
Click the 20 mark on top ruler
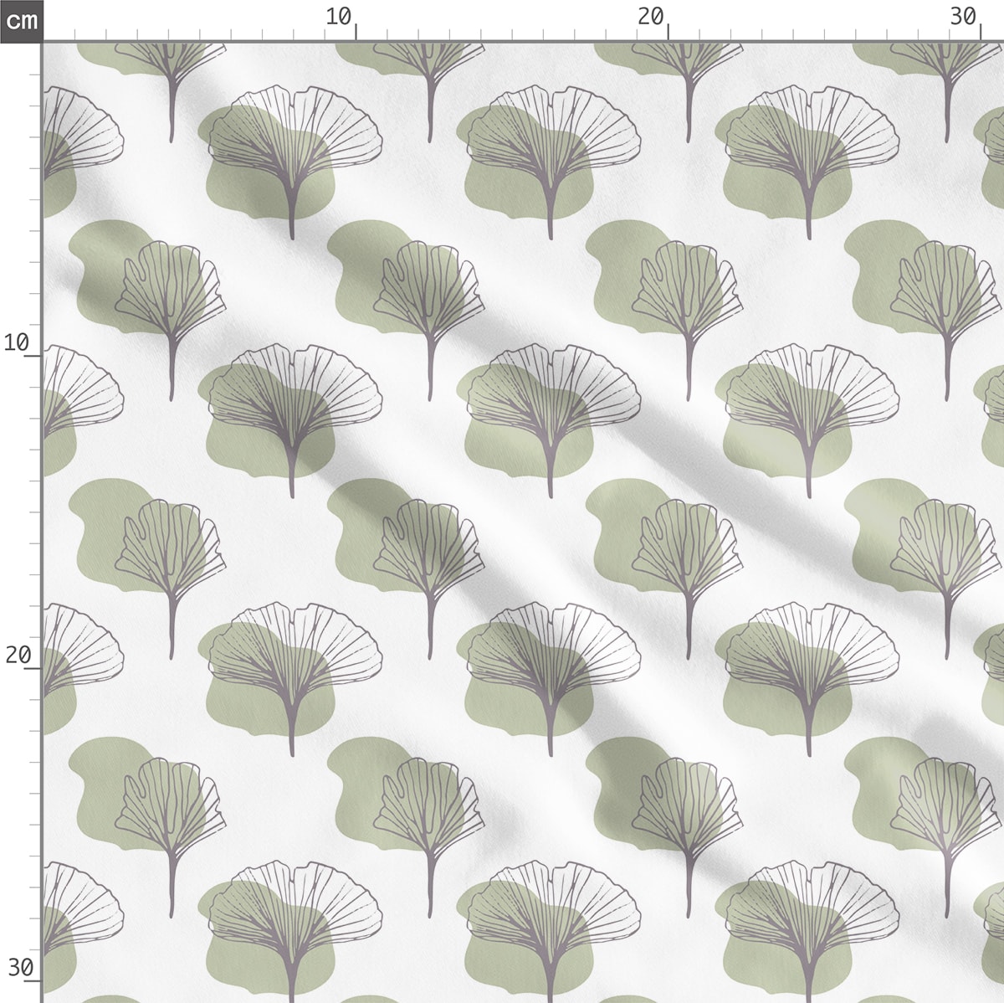pyautogui.click(x=651, y=16)
